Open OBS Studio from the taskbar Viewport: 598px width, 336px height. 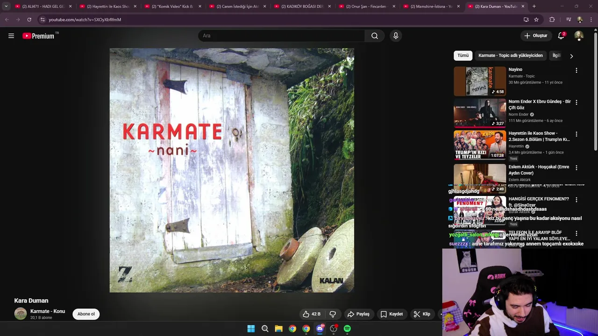334,329
